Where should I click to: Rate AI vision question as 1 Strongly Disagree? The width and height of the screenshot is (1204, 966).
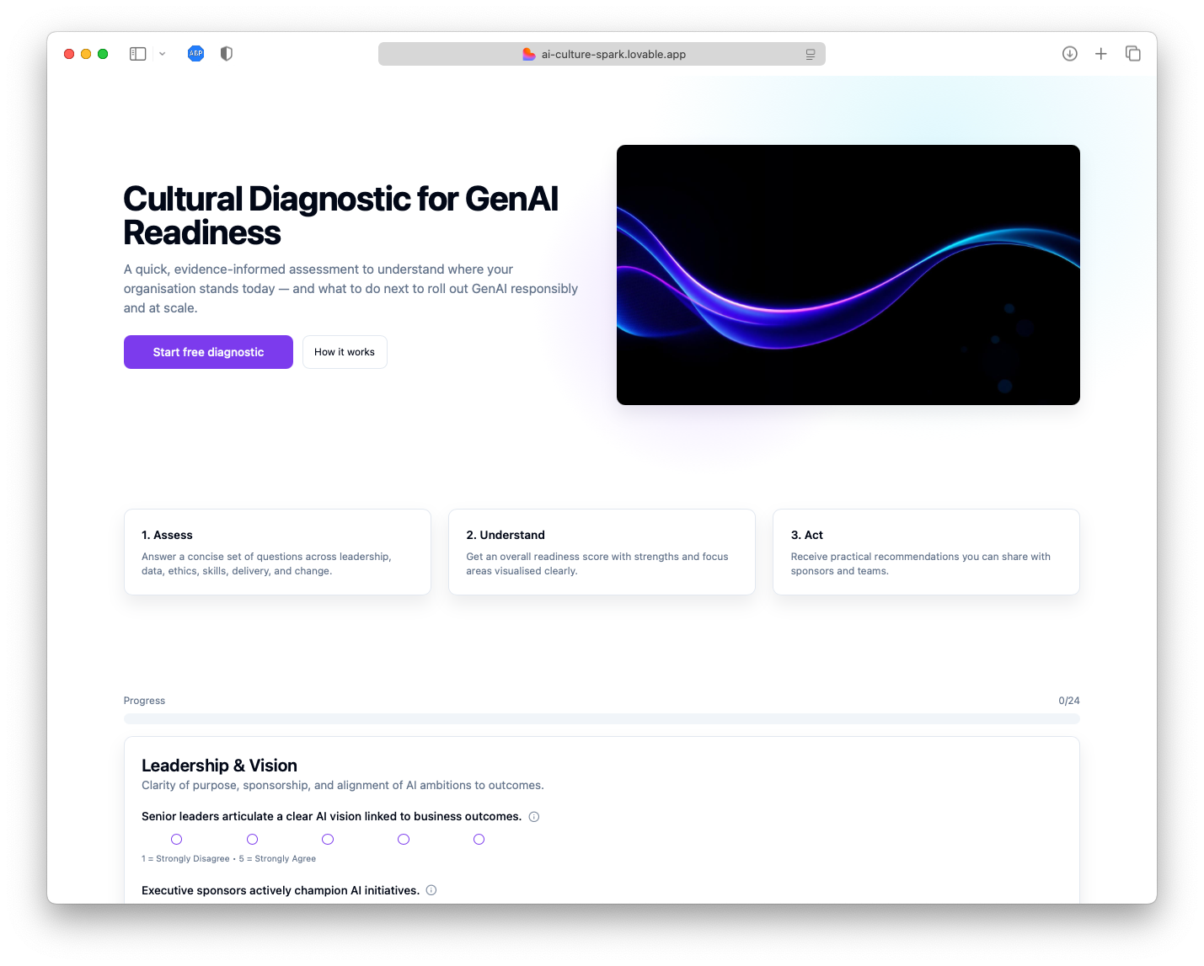[177, 840]
